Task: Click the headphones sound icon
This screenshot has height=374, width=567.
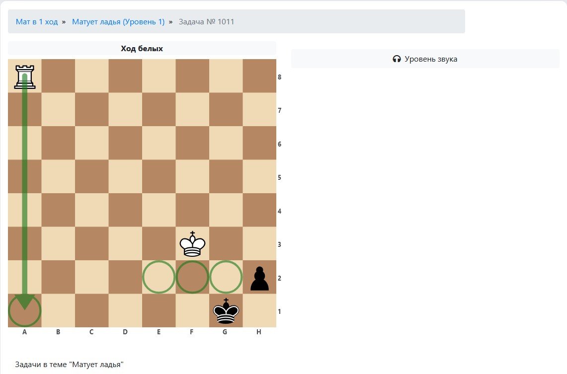Action: [397, 59]
